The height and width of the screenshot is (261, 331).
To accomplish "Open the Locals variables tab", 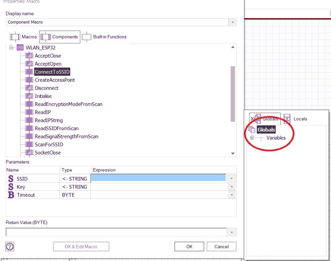I will coord(296,119).
